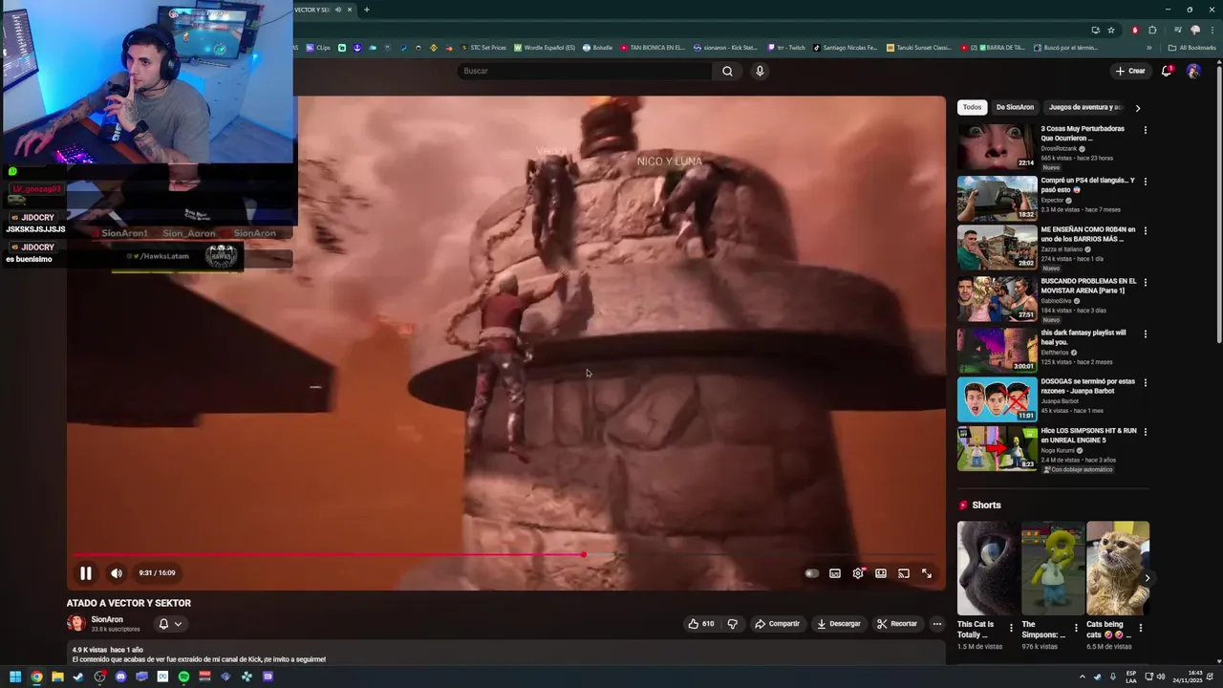
Task: Switch to theater mode view
Action: [881, 573]
